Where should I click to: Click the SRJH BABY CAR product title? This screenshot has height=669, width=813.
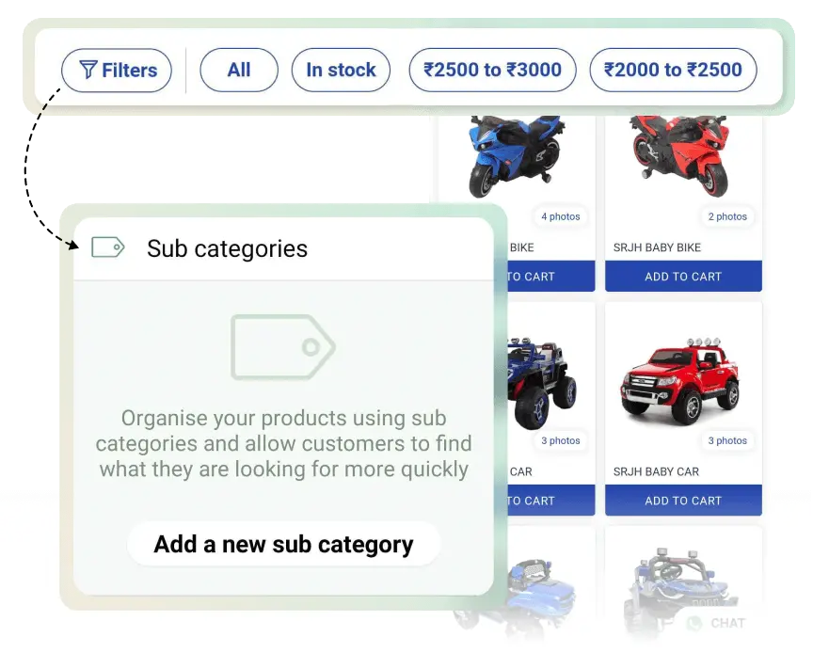(656, 471)
